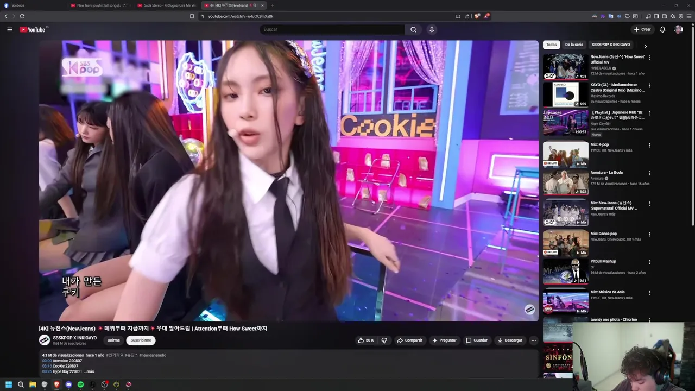The image size is (695, 391).
Task: Reload the page with refresh icon
Action: (x=22, y=16)
